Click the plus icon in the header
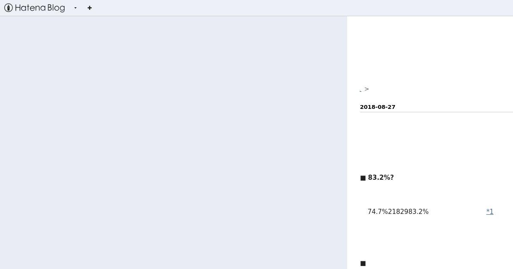This screenshot has width=513, height=269. (x=89, y=8)
